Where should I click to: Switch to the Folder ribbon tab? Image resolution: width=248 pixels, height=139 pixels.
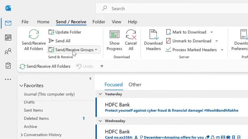99,22
